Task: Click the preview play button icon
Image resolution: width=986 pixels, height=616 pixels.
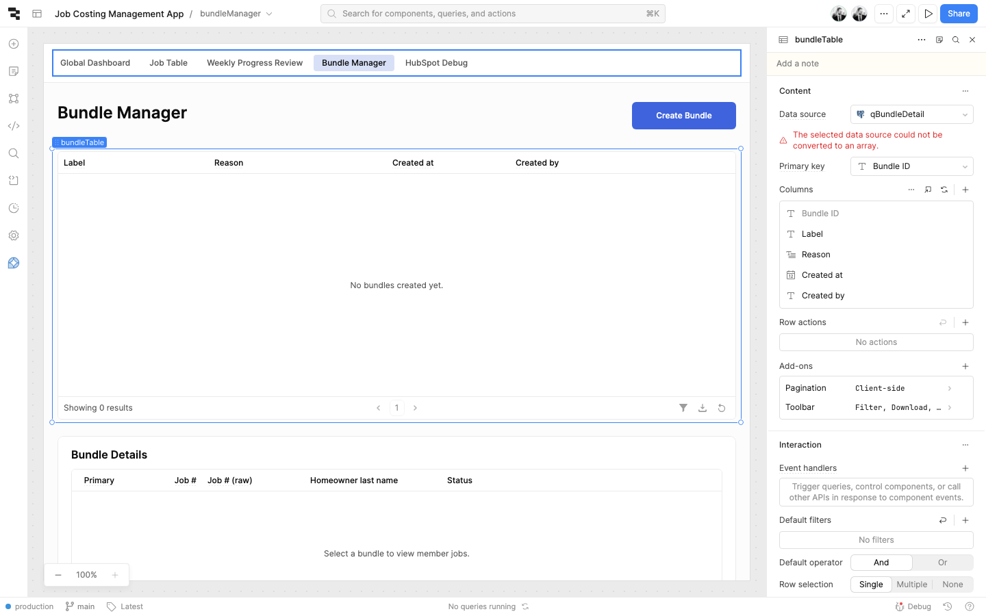Action: coord(928,14)
